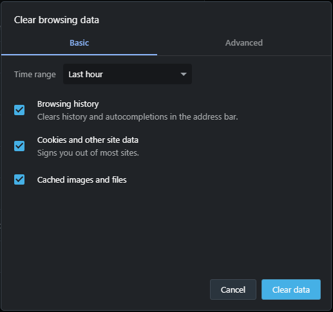Cancel the clear browsing data dialog
This screenshot has height=312, width=333.
pyautogui.click(x=233, y=289)
